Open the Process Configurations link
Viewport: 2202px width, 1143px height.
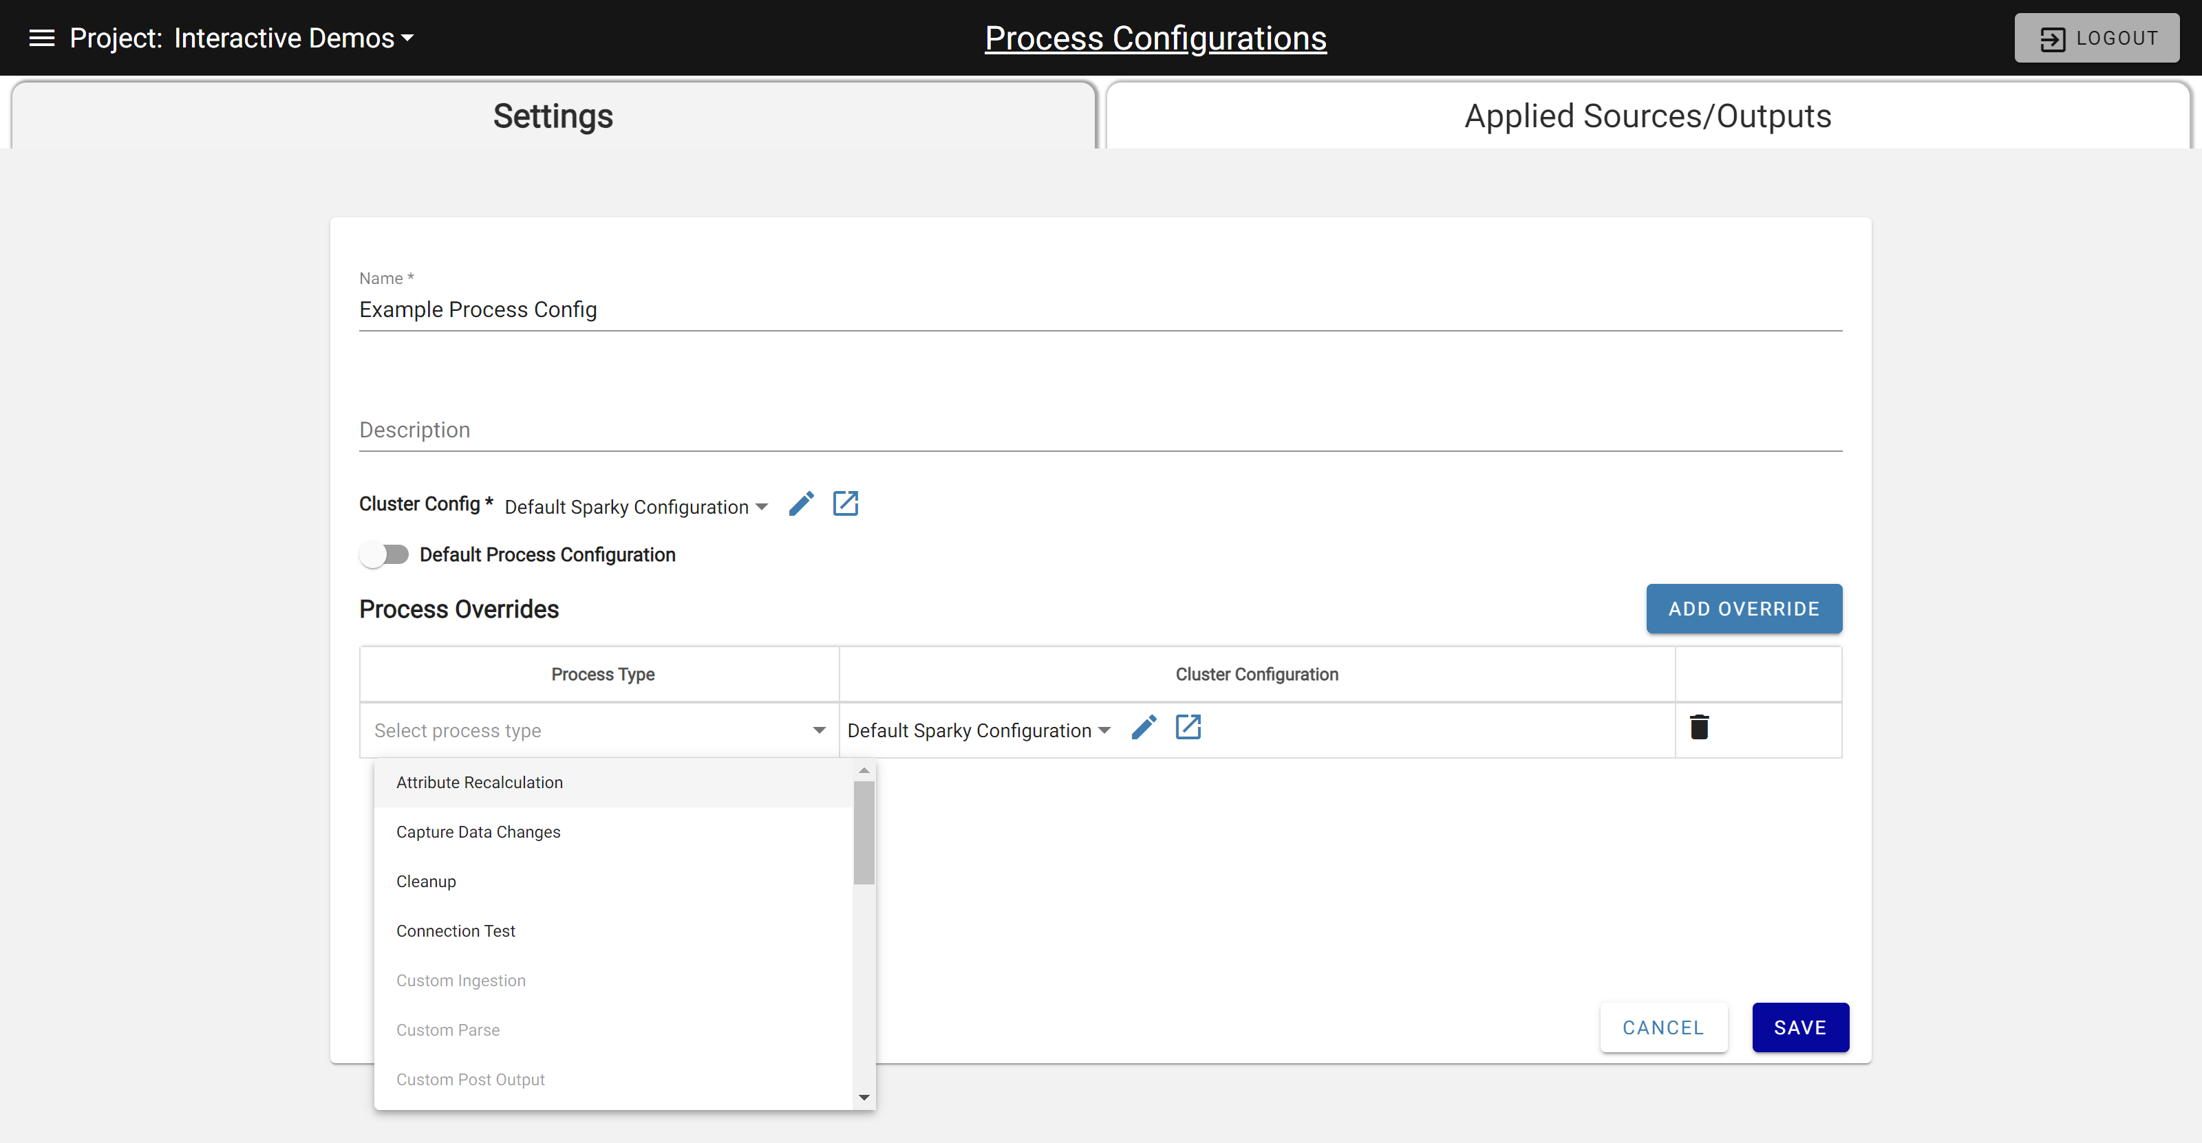pos(1155,38)
